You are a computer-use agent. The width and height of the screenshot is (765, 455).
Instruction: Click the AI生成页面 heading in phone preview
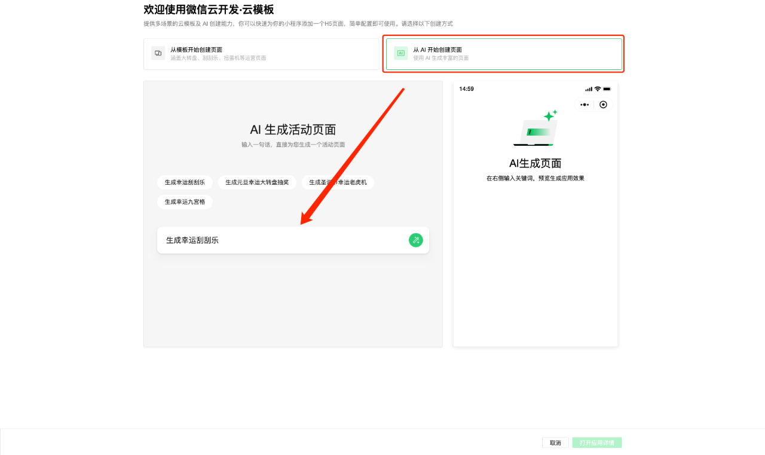coord(535,163)
